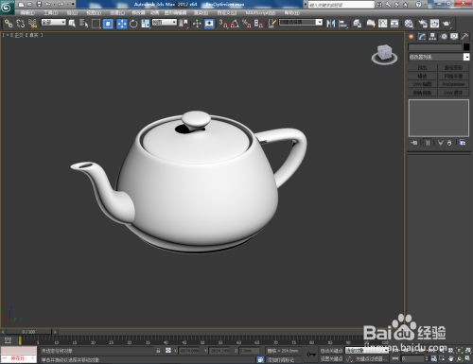Activate the Select and Rotate tool
The image size is (473, 364).
[x=133, y=24]
